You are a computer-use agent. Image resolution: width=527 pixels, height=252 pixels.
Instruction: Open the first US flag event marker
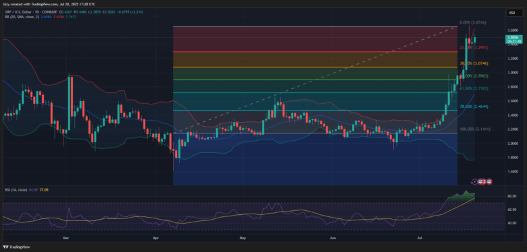(480, 182)
